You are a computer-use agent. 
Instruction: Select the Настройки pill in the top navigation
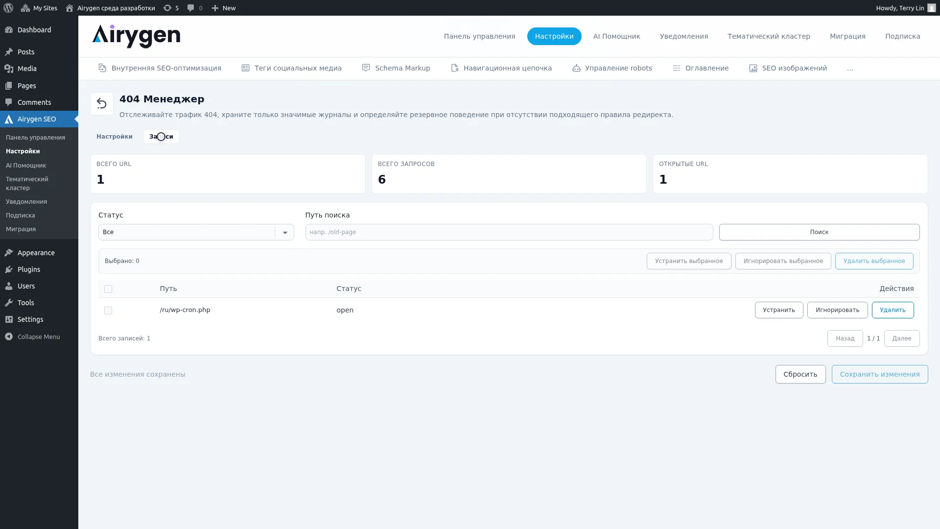tap(554, 36)
